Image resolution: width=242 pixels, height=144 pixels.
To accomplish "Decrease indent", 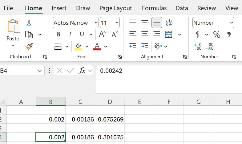I will coord(133,46).
